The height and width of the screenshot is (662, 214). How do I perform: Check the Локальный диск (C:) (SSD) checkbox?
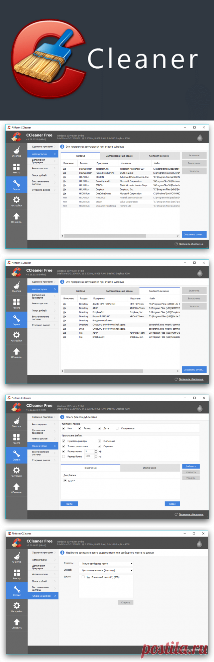coord(83,577)
